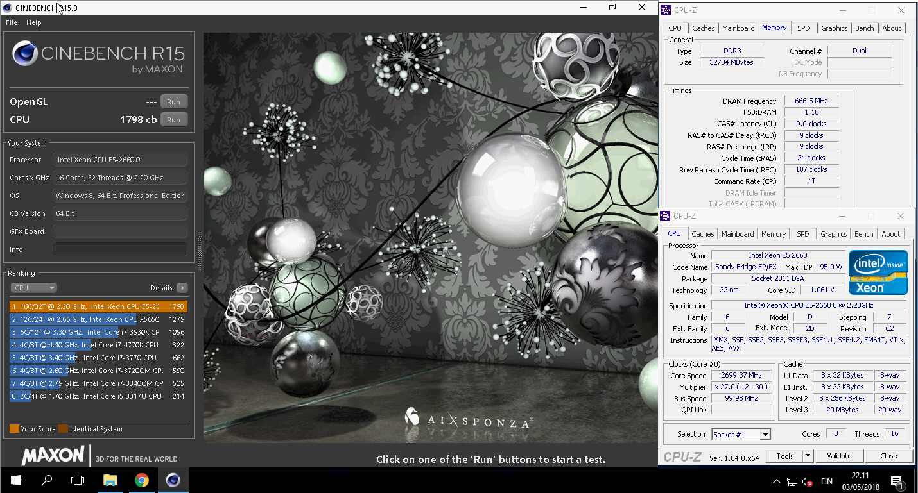
Task: Show hidden tray icons chevron
Action: click(777, 481)
